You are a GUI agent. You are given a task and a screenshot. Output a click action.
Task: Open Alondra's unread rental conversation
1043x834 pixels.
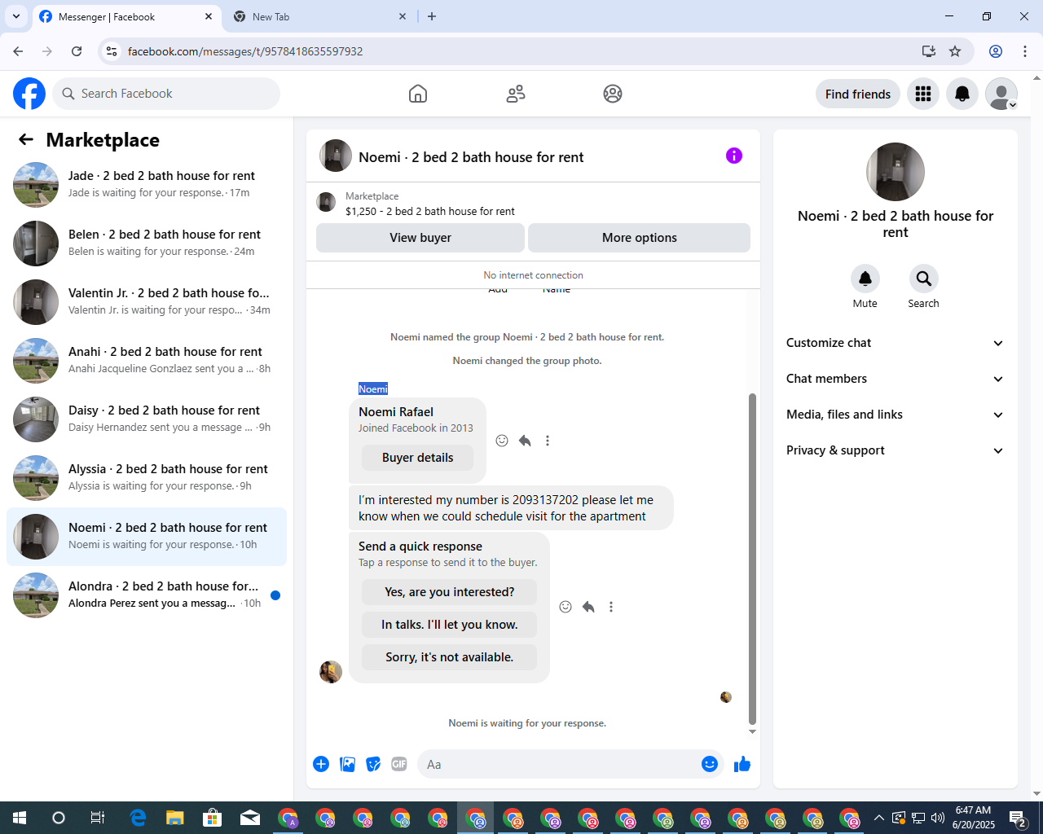(x=147, y=595)
